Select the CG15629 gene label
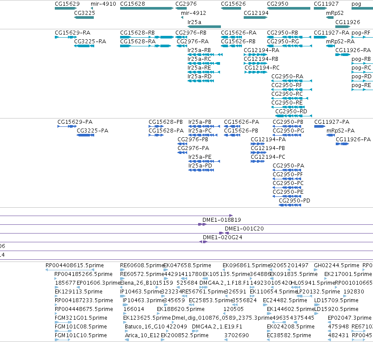Viewport: 373px width, 342px height. [x=67, y=4]
